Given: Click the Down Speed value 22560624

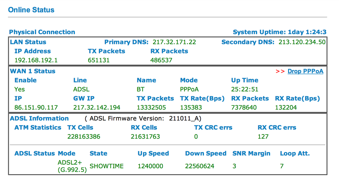Looking at the screenshot, I should coord(200,166).
